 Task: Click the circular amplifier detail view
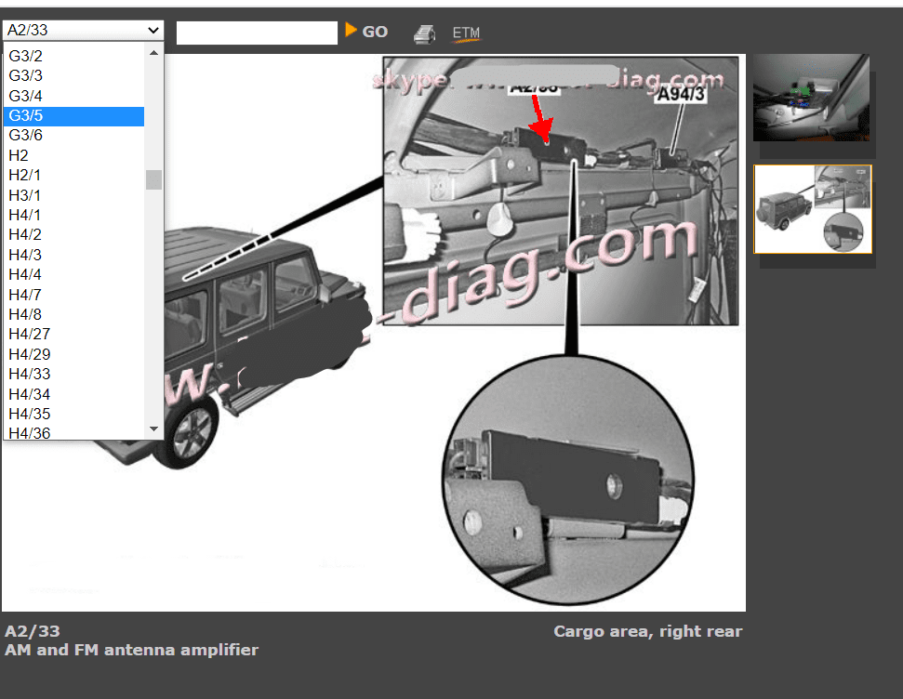coord(567,479)
